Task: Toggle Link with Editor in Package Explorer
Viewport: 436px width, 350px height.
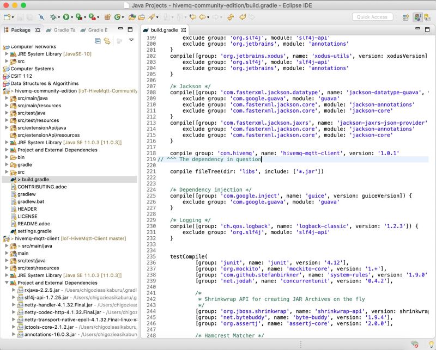Action: [x=107, y=40]
